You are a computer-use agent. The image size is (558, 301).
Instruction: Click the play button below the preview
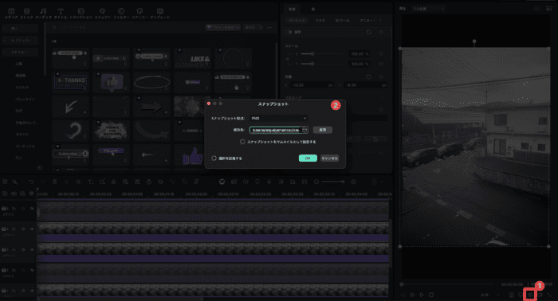422,295
